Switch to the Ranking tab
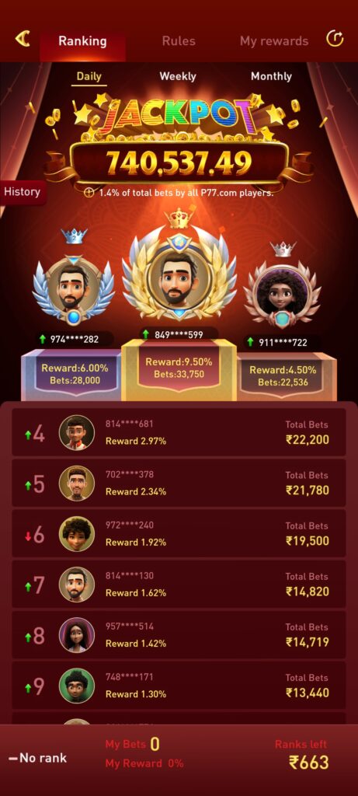The width and height of the screenshot is (358, 796). [82, 41]
